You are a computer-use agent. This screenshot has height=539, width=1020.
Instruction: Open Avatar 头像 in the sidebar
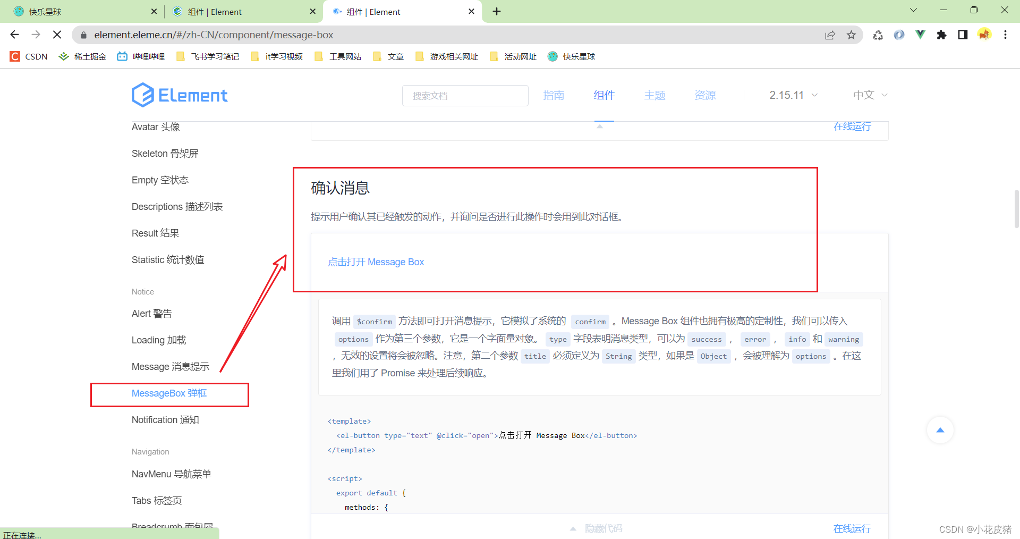156,127
